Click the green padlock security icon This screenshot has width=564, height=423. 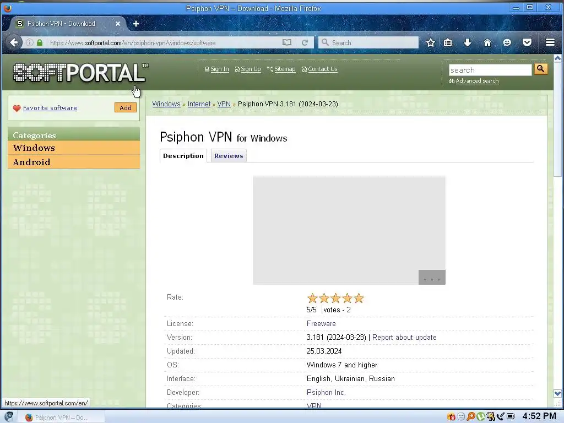[40, 42]
